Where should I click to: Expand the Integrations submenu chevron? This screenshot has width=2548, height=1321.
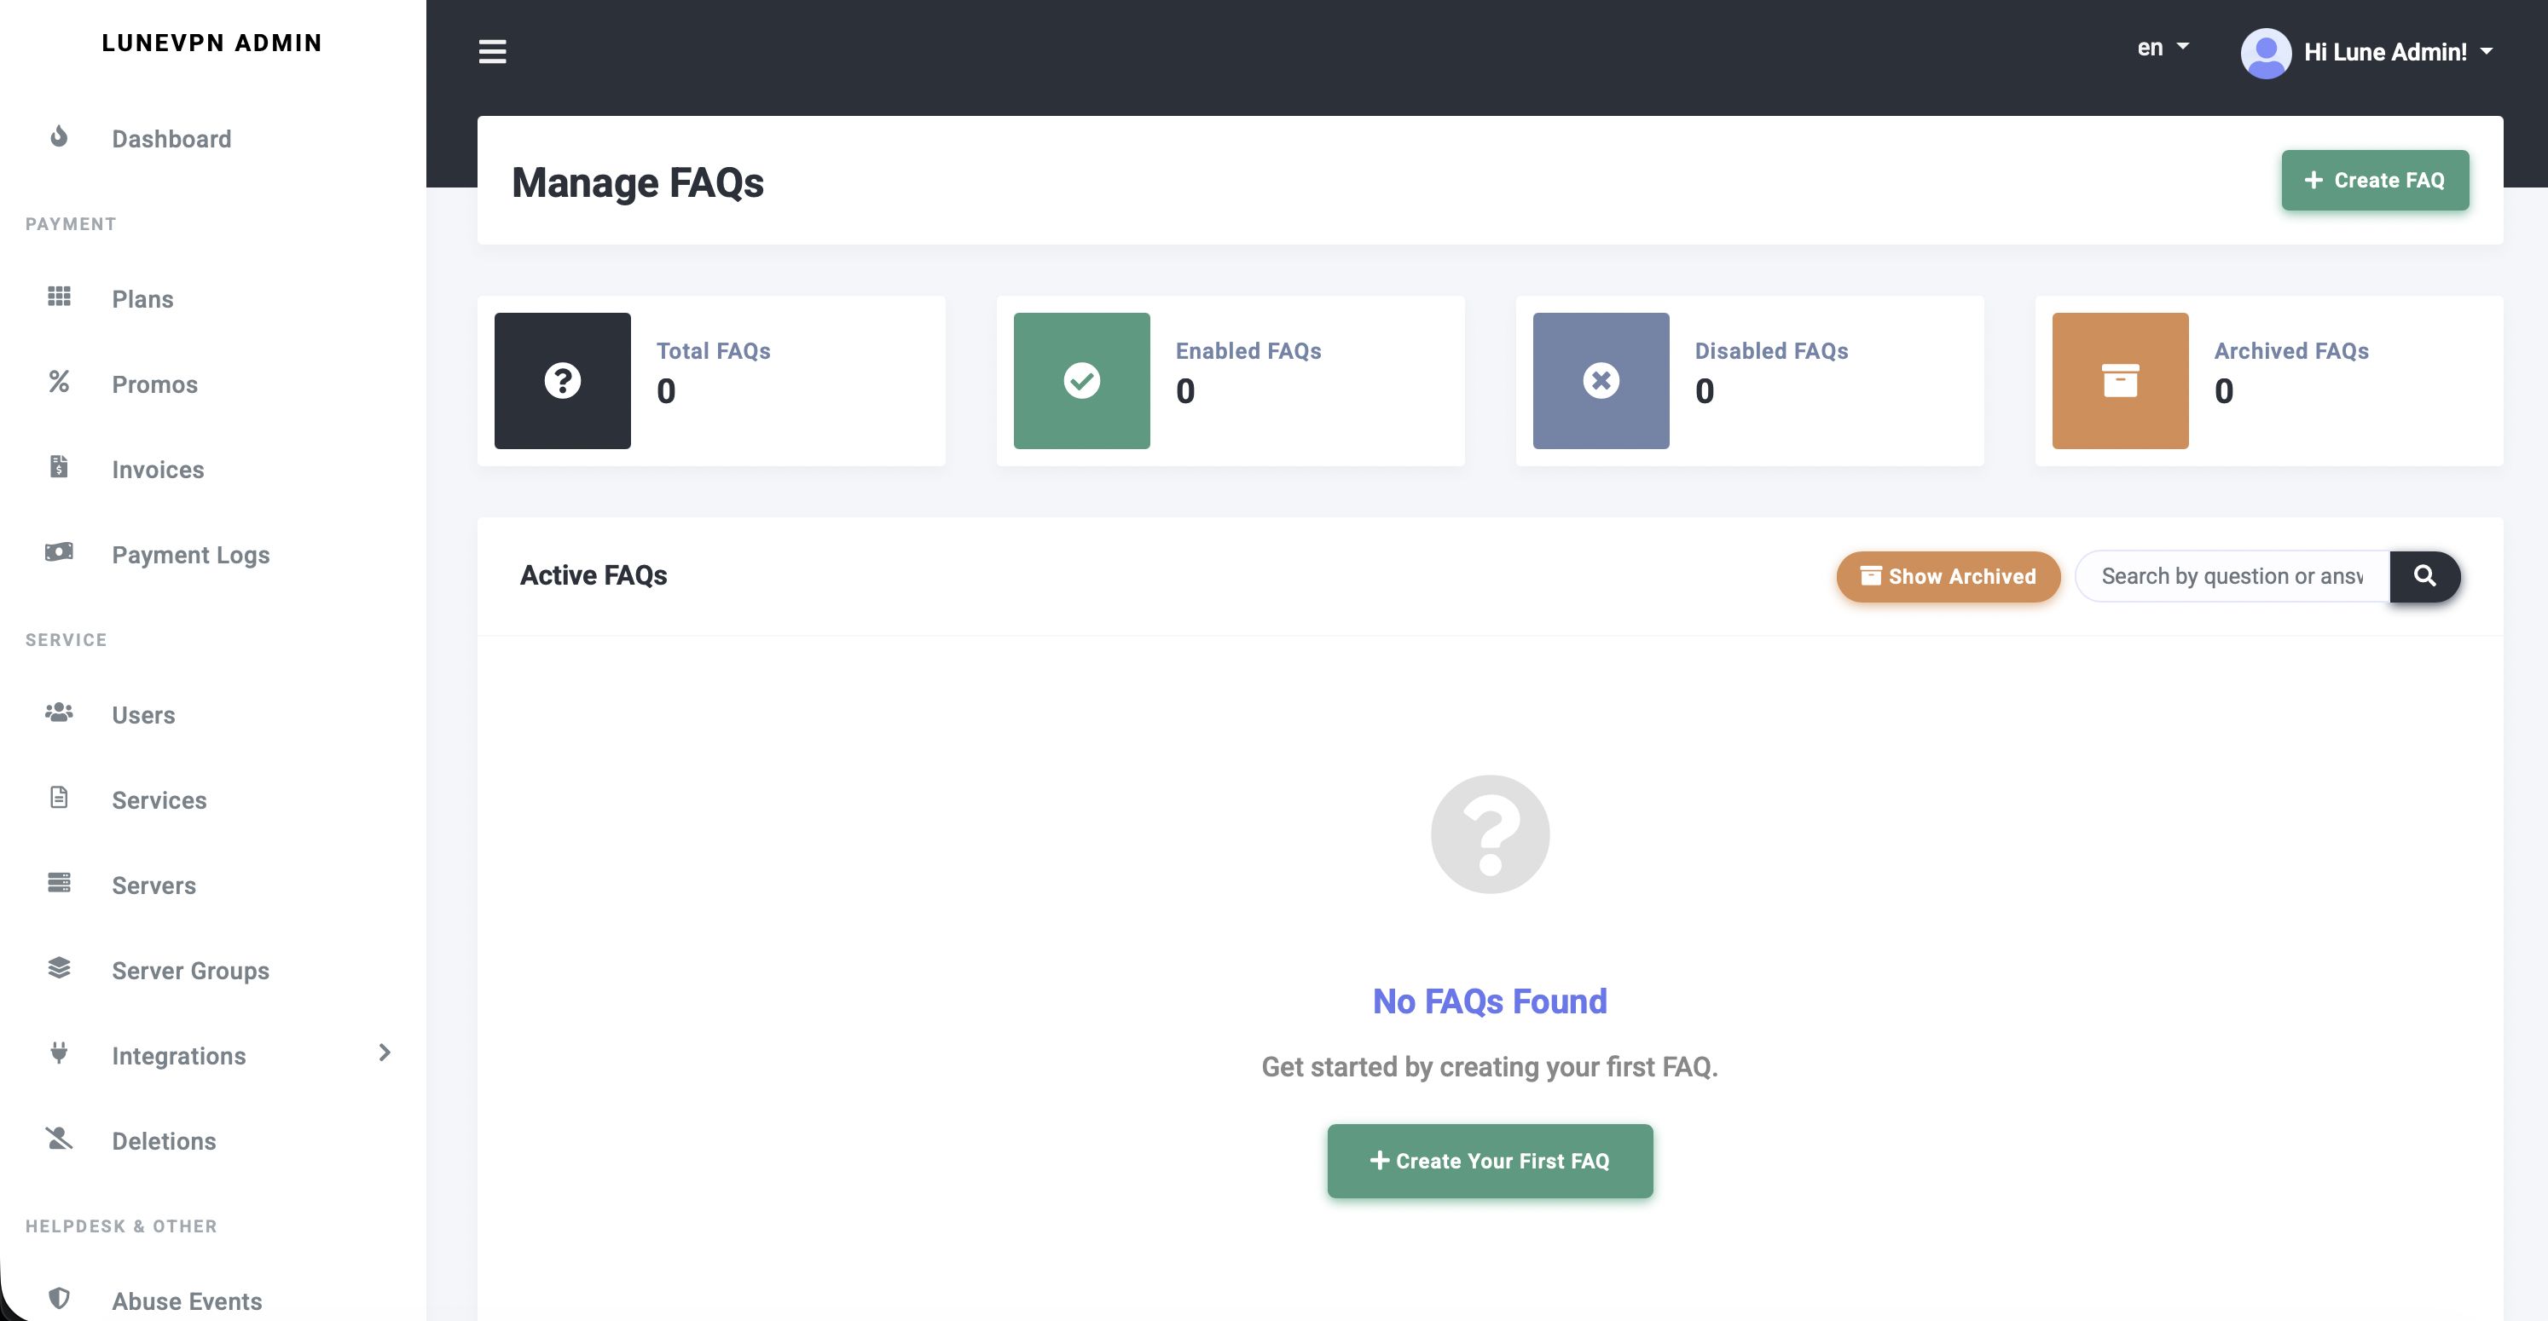[x=385, y=1053]
